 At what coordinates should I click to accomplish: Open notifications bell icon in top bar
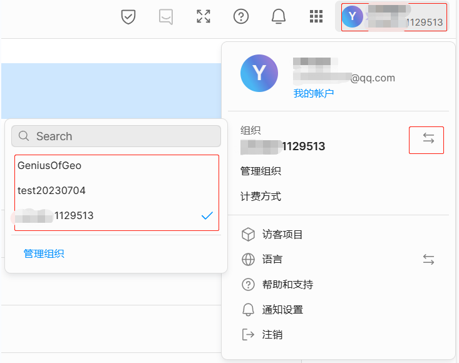pos(279,17)
